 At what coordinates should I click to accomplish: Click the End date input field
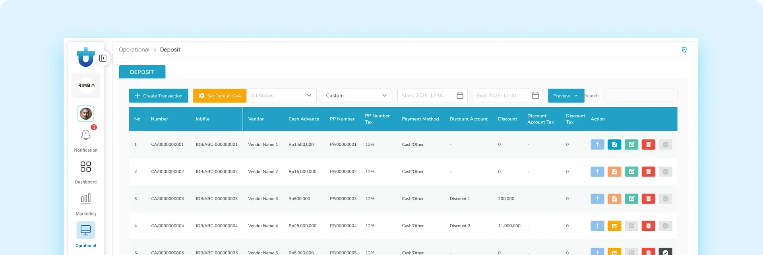pos(508,95)
